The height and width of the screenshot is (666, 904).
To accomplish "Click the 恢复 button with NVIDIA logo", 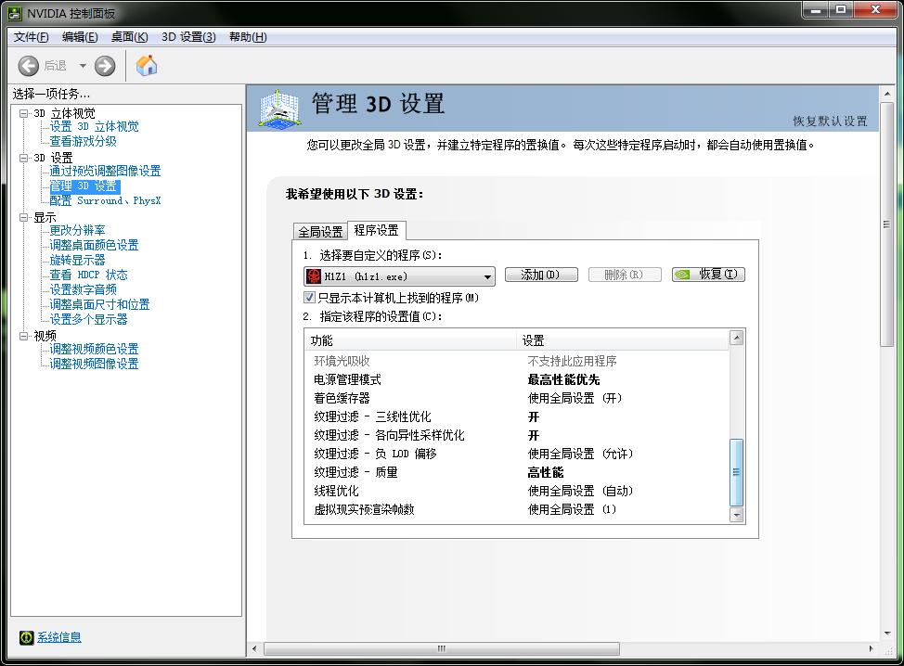I will coord(708,275).
